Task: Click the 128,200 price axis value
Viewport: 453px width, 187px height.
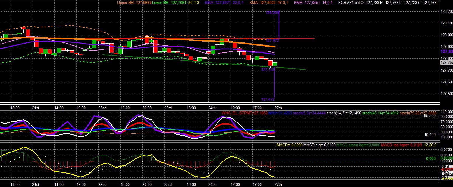Action: tap(447, 11)
